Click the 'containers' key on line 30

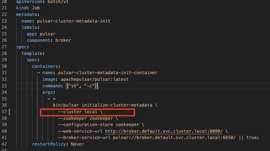pos(45,66)
